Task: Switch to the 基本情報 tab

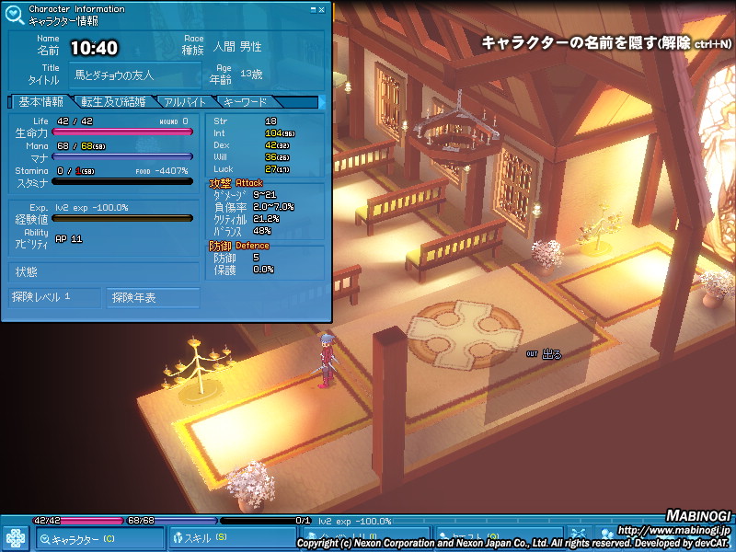Action: coord(40,102)
